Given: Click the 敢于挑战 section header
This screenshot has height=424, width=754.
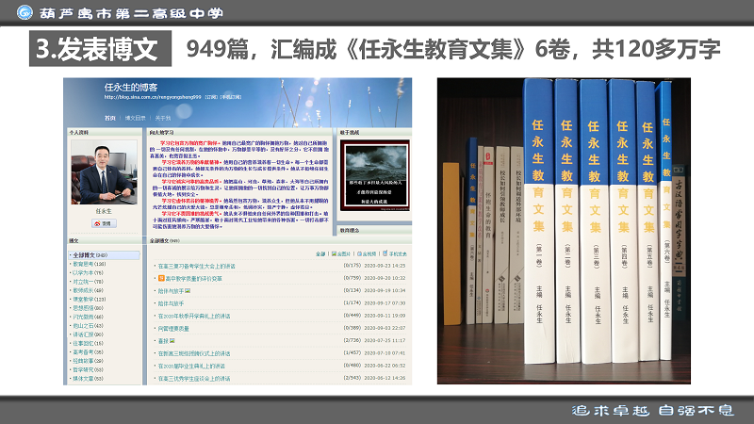Looking at the screenshot, I should [350, 132].
